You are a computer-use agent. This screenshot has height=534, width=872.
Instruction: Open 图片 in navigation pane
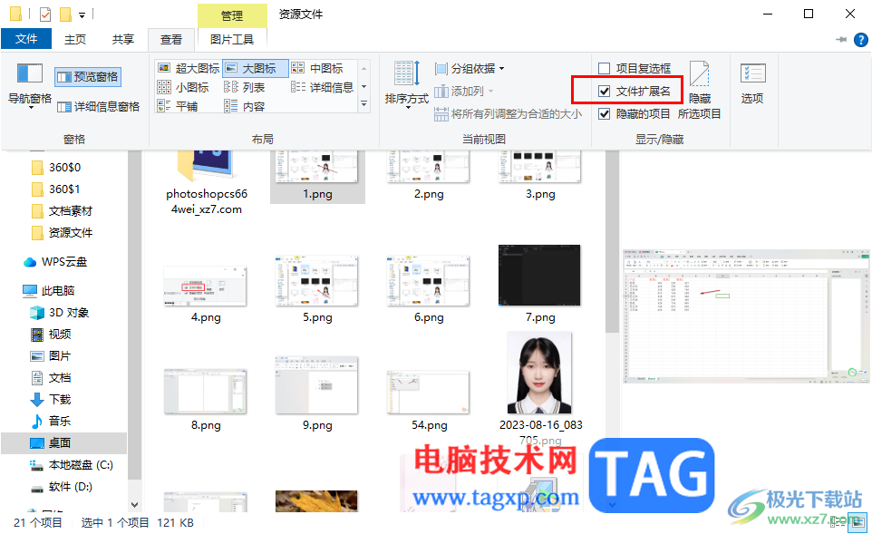click(x=51, y=356)
